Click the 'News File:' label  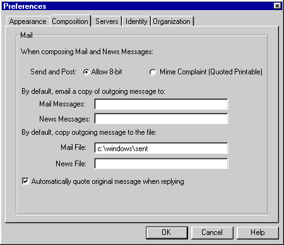pos(71,164)
